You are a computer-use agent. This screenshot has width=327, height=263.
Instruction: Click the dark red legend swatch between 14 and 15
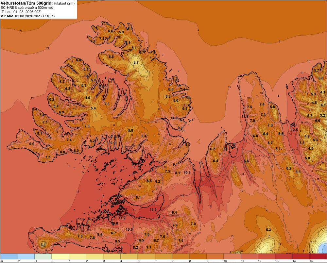301,256
